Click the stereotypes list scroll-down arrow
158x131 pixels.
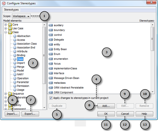click(152, 92)
